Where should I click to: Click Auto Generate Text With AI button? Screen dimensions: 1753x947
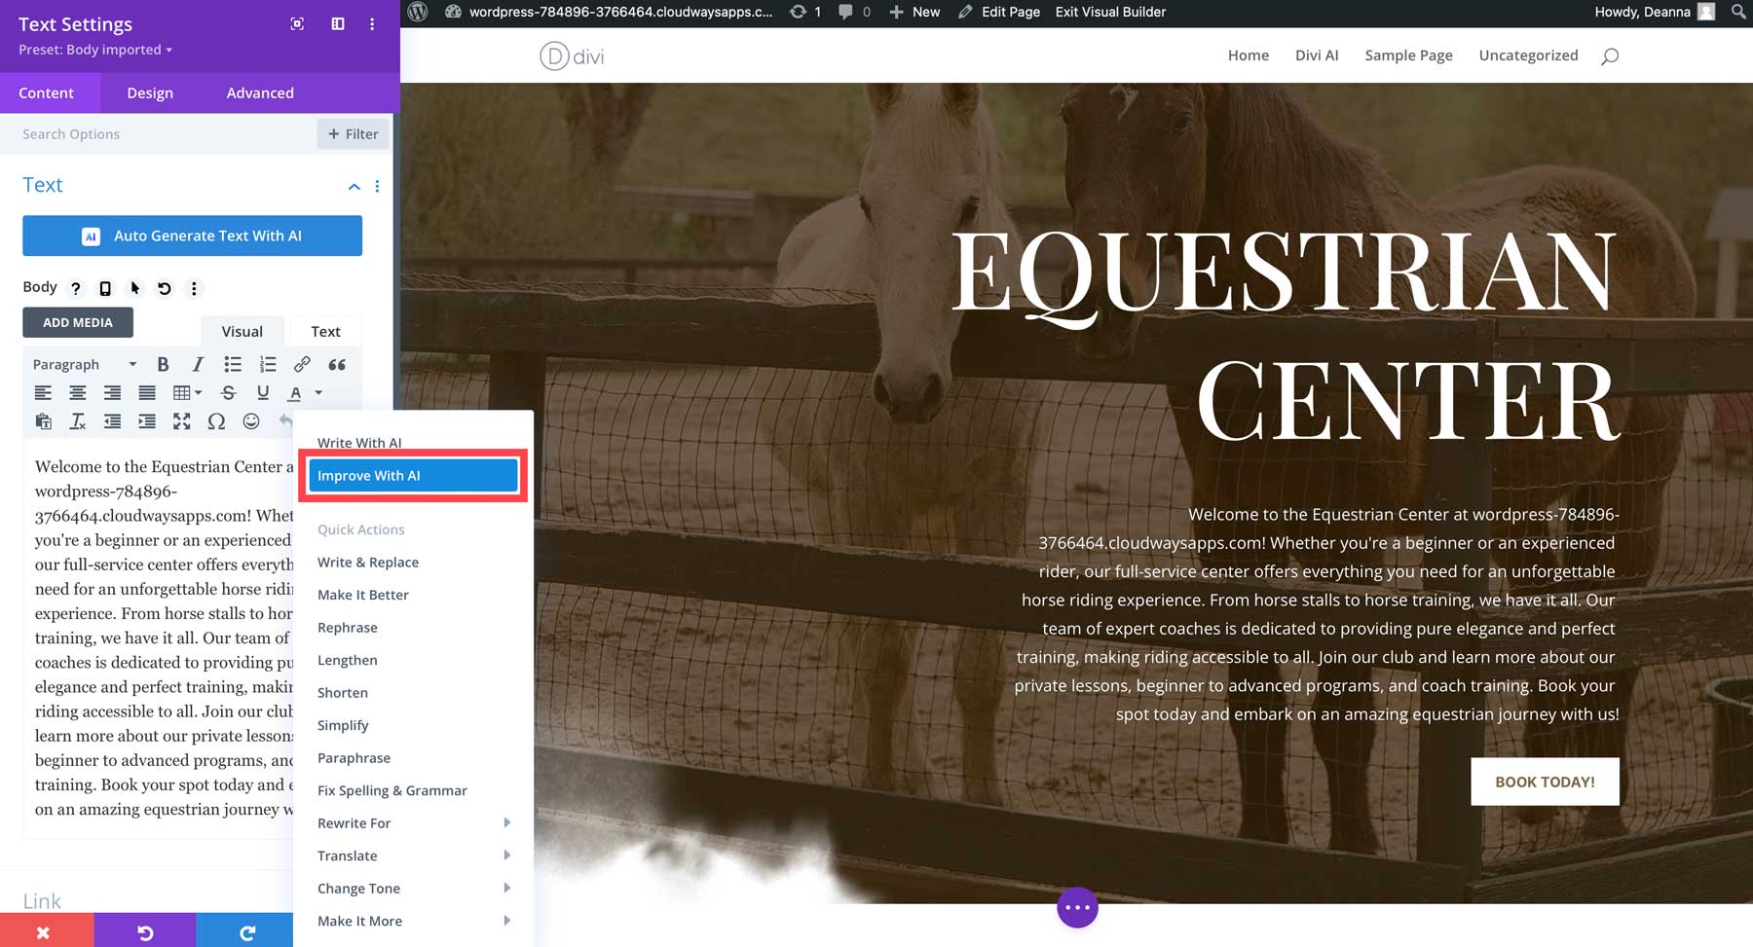point(192,236)
